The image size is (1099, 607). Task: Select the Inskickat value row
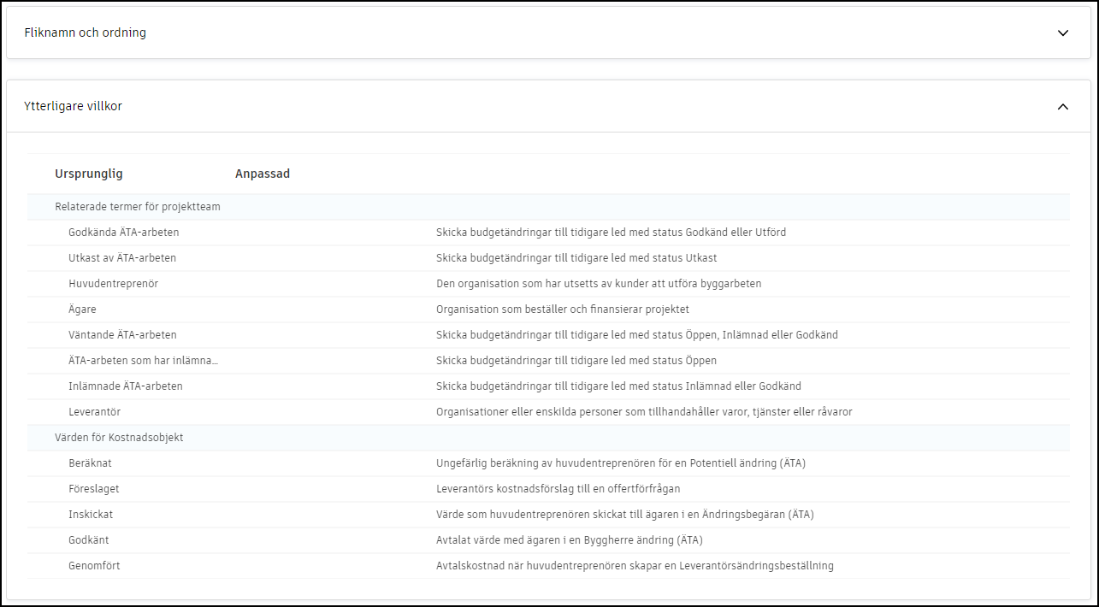pyautogui.click(x=91, y=515)
